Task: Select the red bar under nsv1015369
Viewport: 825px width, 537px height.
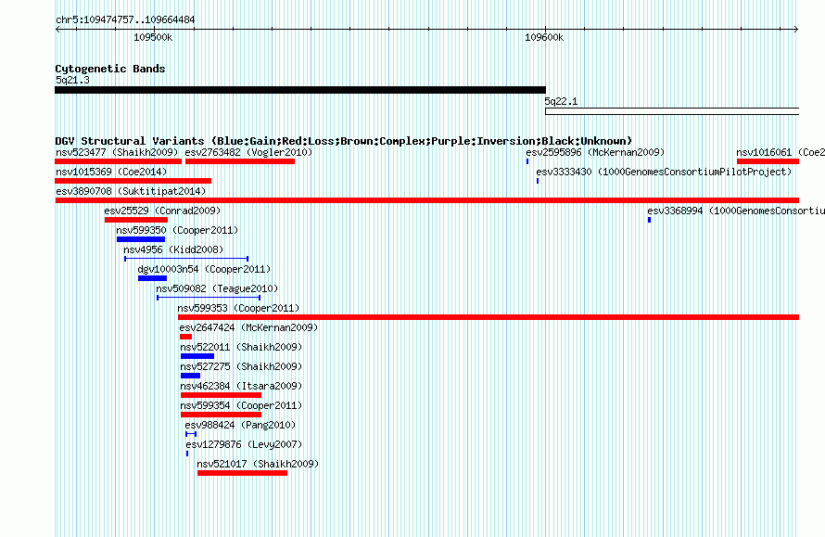Action: (133, 181)
